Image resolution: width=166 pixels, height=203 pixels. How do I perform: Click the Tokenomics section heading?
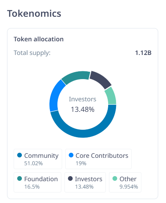(x=34, y=14)
